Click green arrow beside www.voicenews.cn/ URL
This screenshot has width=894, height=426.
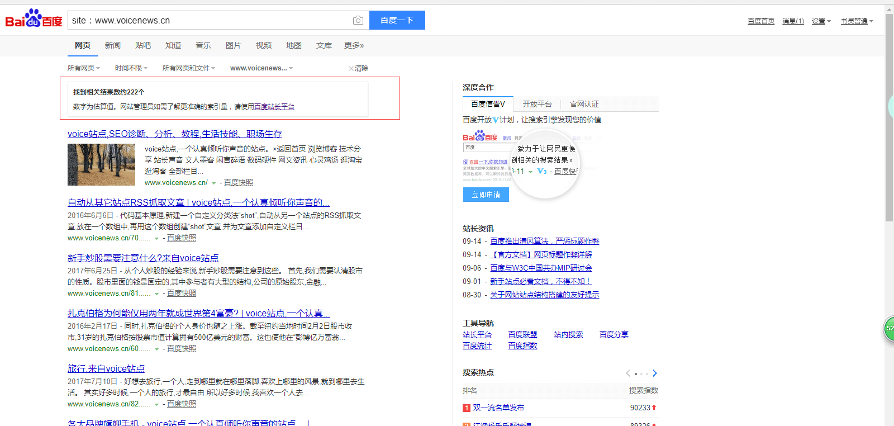pyautogui.click(x=213, y=183)
